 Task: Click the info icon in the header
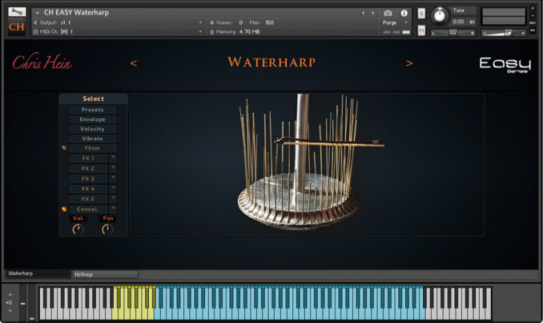coord(404,13)
